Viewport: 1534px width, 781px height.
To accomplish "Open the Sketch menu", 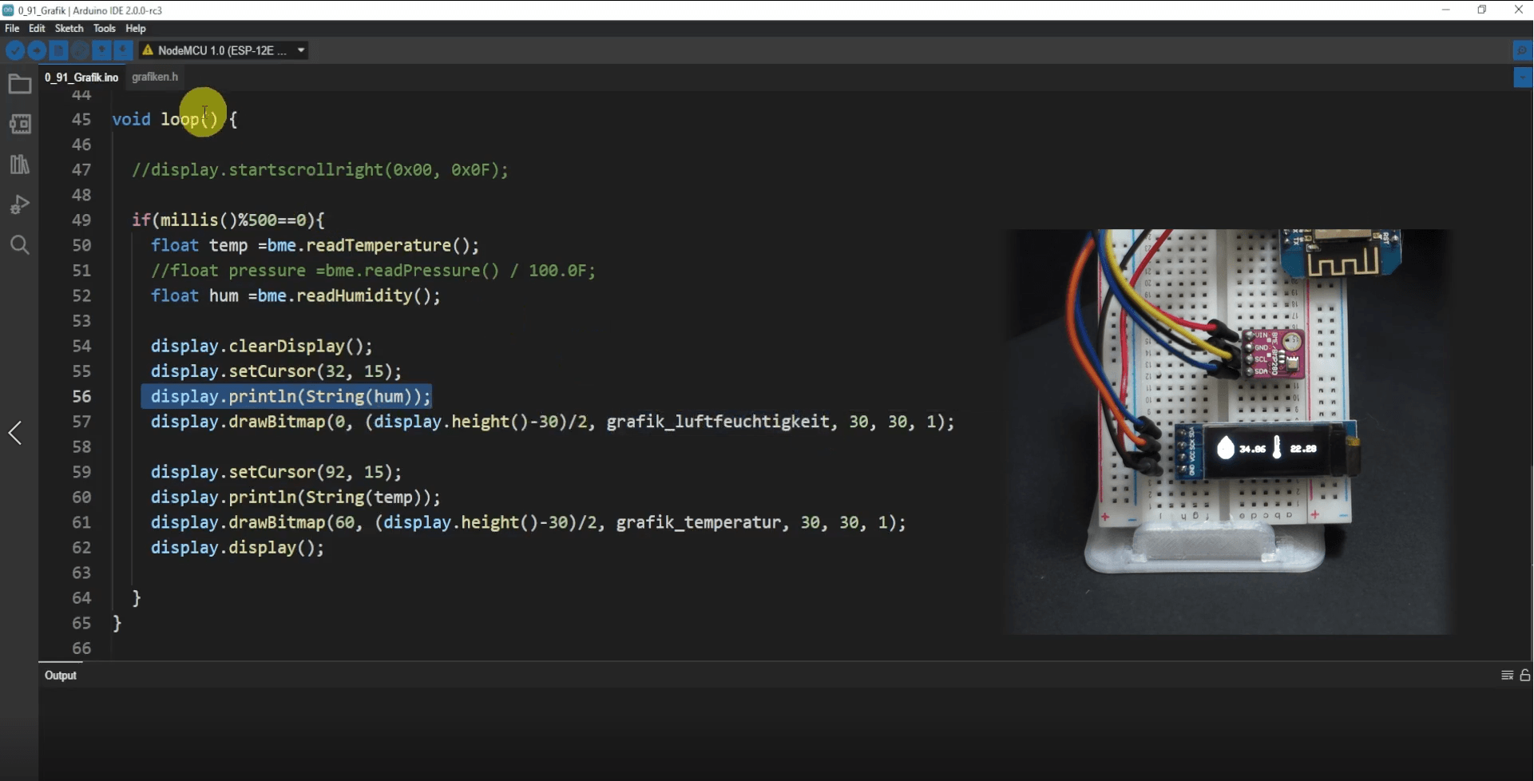I will click(69, 28).
